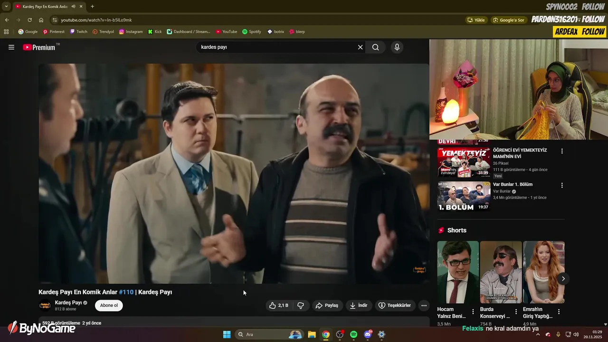The height and width of the screenshot is (342, 608).
Task: Open the Twitch bookmark
Action: (x=79, y=32)
